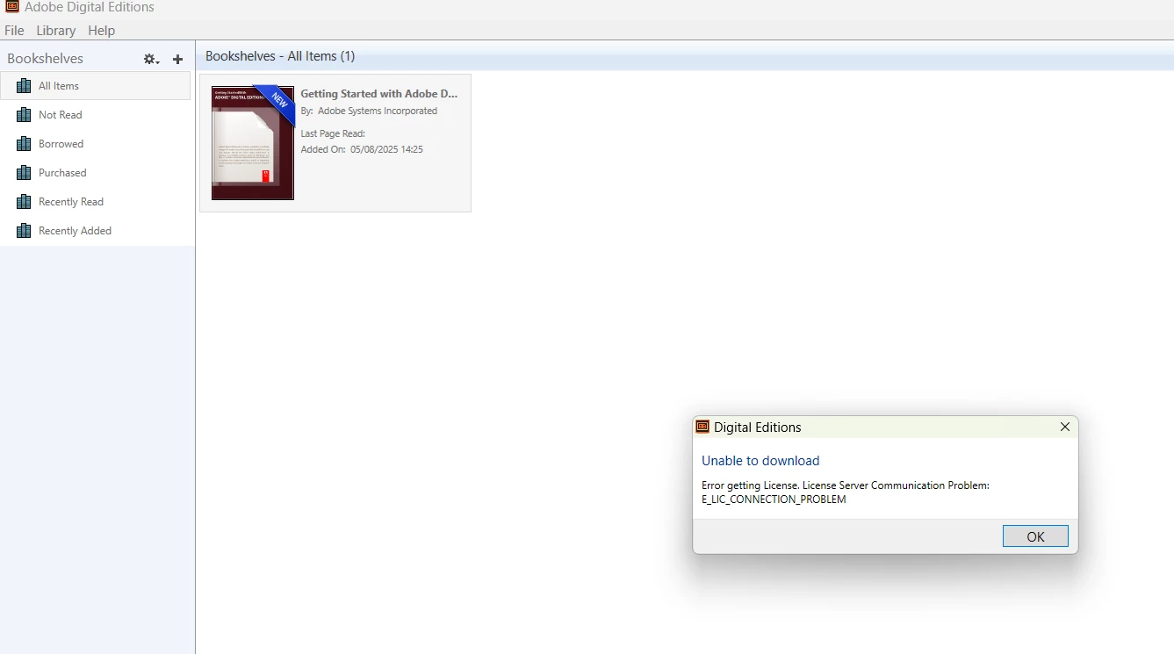Click the Added On 05/08/2025 14:25 text
Image resolution: width=1174 pixels, height=654 pixels.
point(362,149)
